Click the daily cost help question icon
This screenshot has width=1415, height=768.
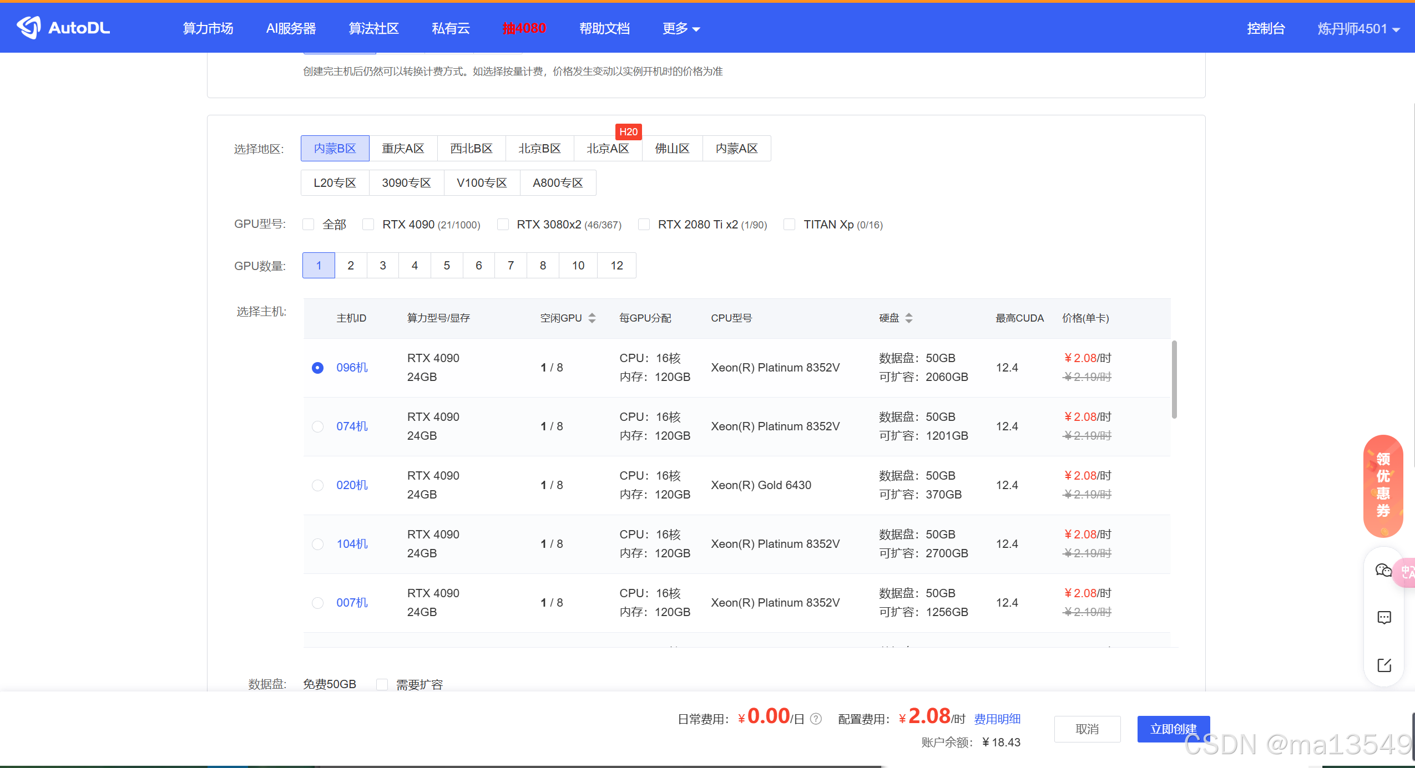click(x=816, y=719)
